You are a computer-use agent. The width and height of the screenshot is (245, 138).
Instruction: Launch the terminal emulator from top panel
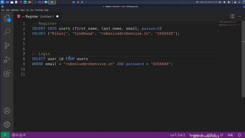[x=33, y=2]
